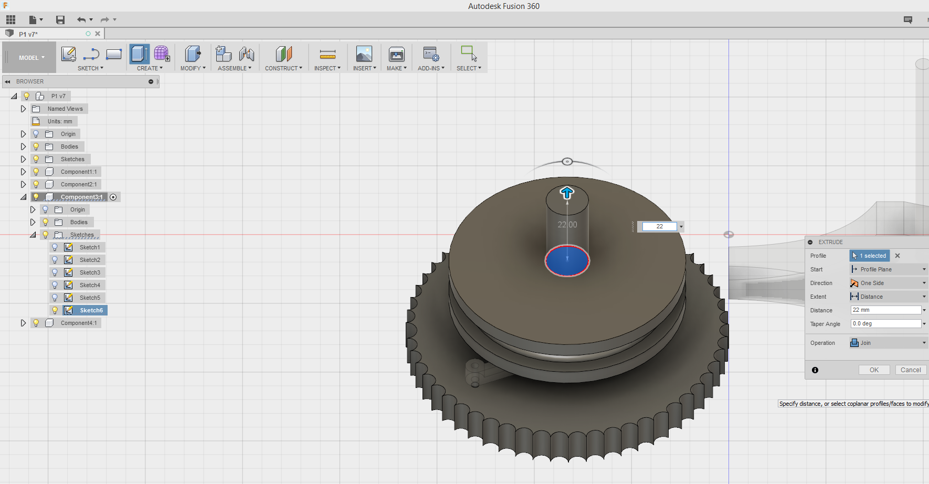Redo the last action
This screenshot has height=484, width=929.
click(x=104, y=20)
